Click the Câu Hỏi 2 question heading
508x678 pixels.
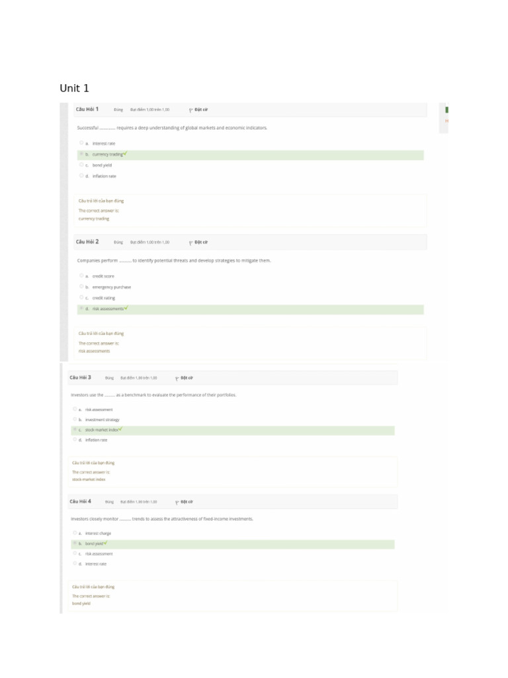(x=87, y=242)
